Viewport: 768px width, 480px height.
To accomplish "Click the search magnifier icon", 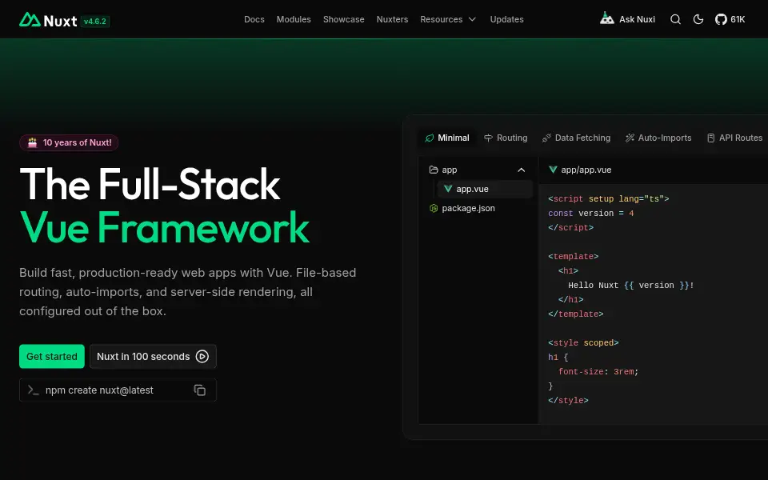I will (x=675, y=19).
